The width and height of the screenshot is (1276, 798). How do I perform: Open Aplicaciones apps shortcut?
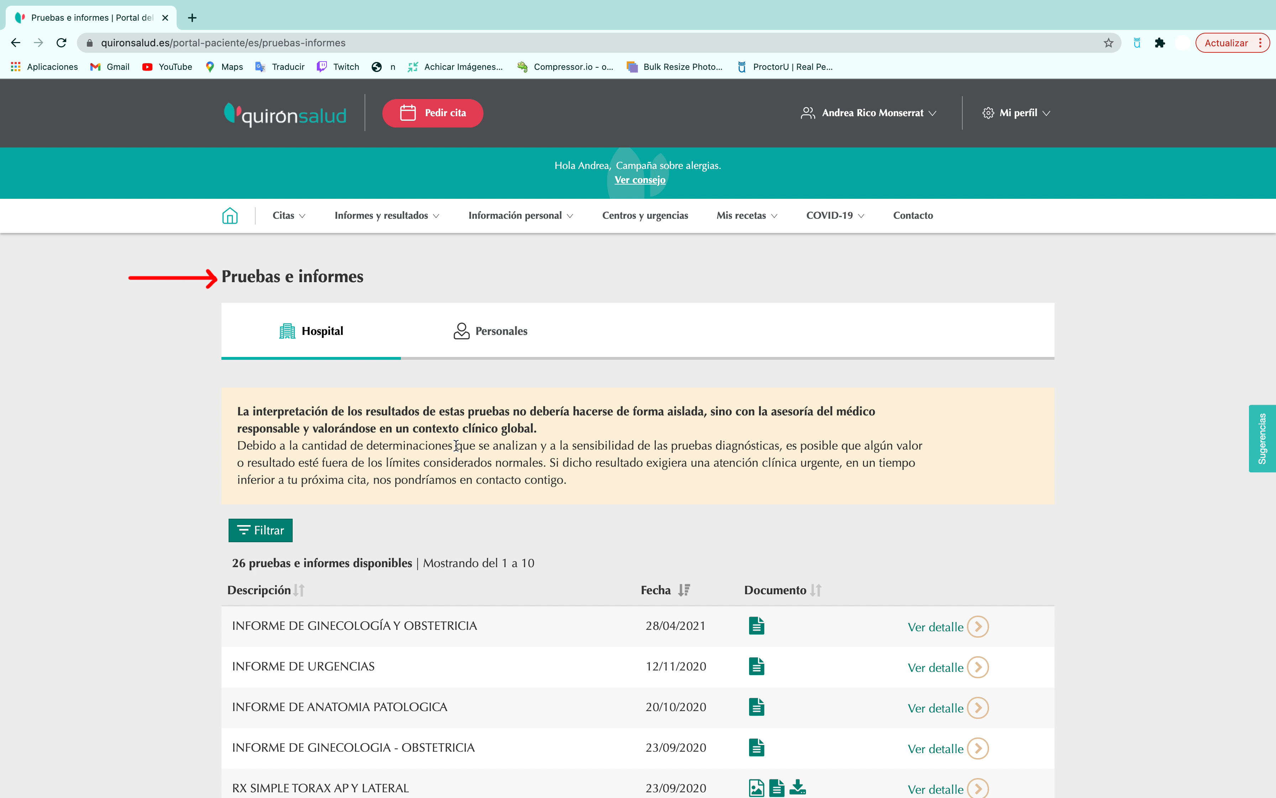pyautogui.click(x=44, y=67)
